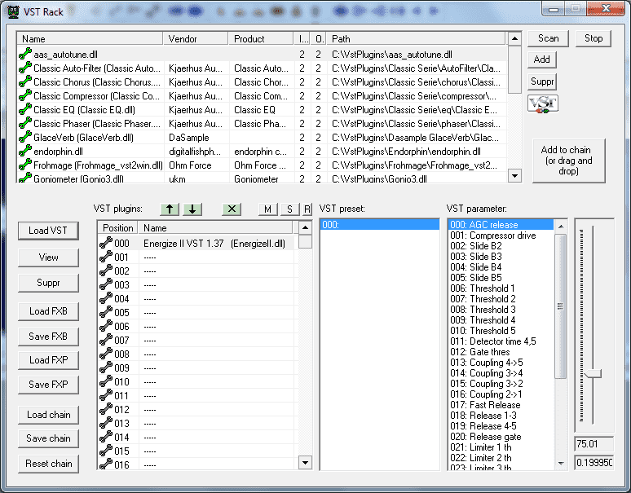Viewport: 631px width, 493px height.
Task: Remove plugin with green X button
Action: pos(232,209)
